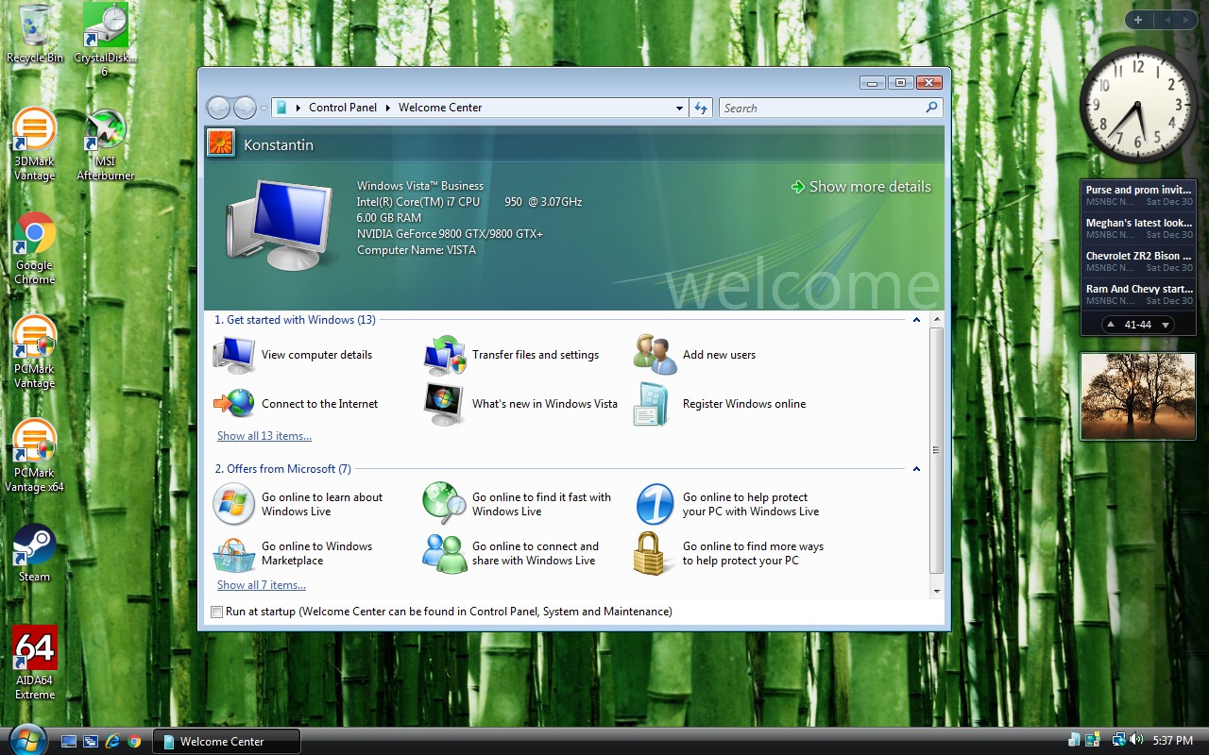The height and width of the screenshot is (755, 1209).
Task: Launch the CrystalDiskMark 6 desktop shortcut
Action: (105, 40)
